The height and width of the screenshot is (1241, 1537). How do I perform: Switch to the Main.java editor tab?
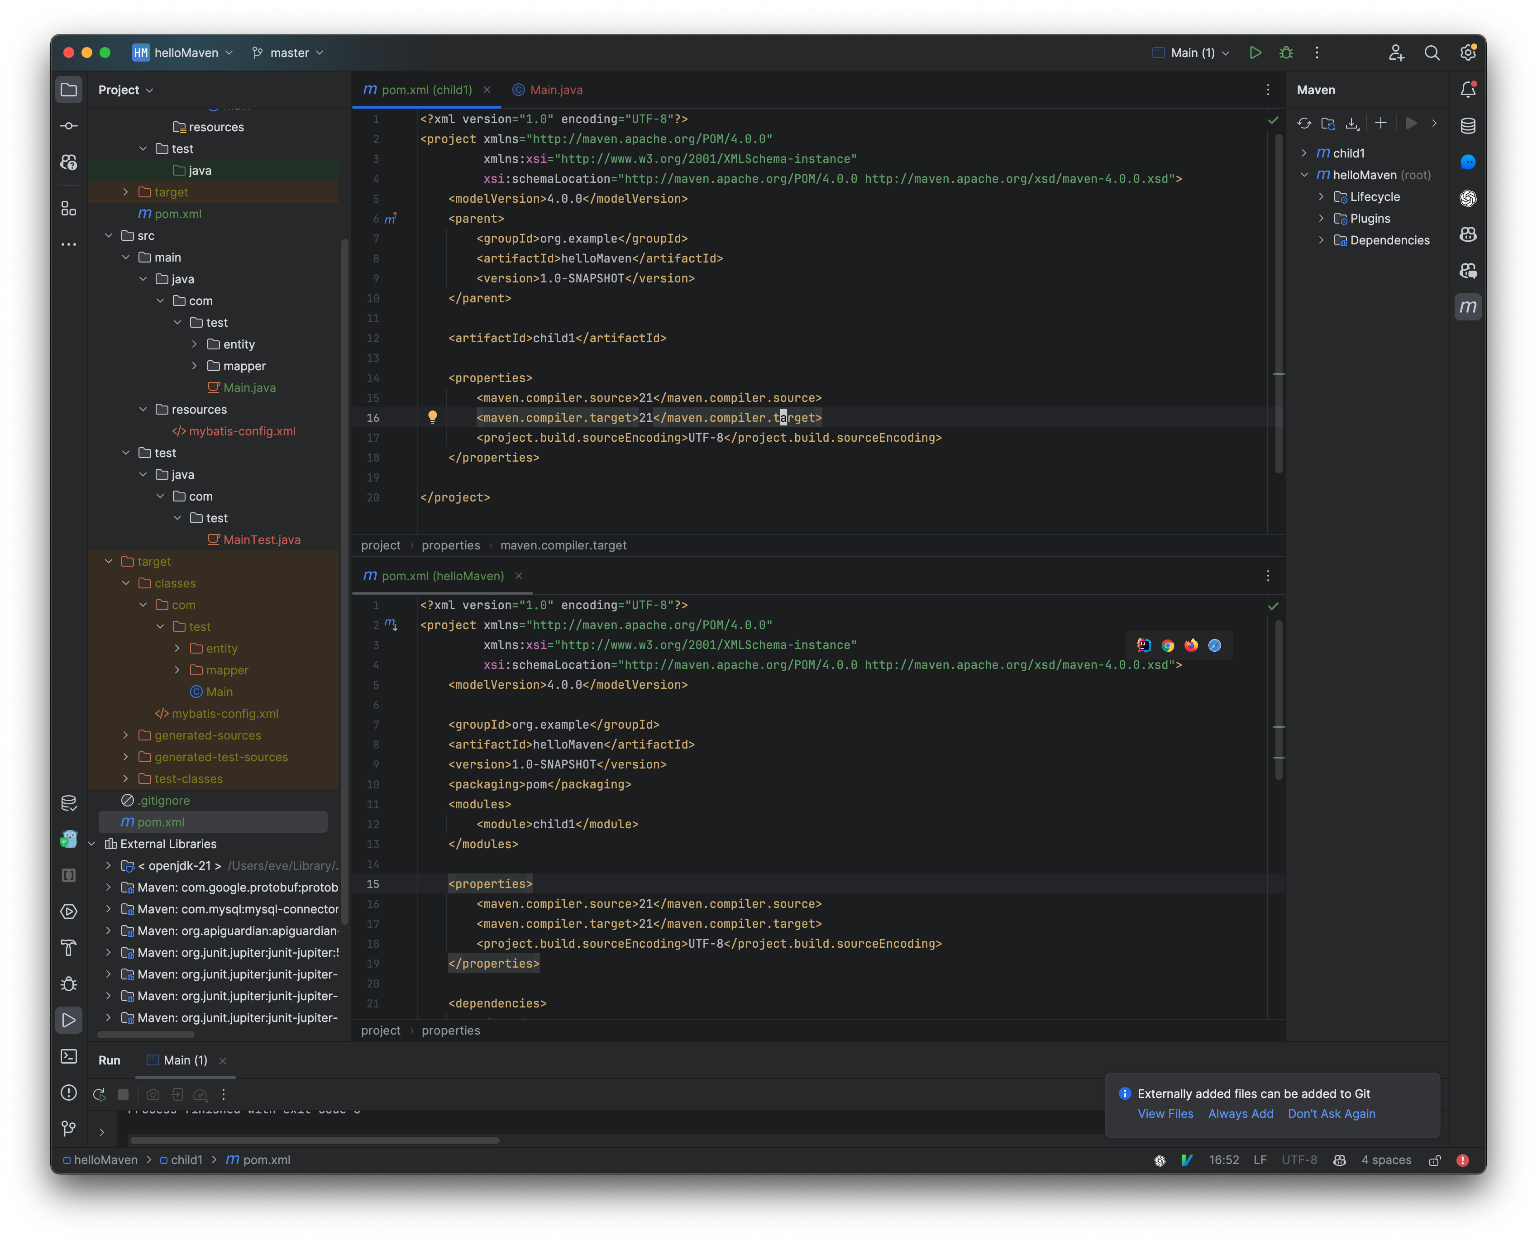pos(555,90)
